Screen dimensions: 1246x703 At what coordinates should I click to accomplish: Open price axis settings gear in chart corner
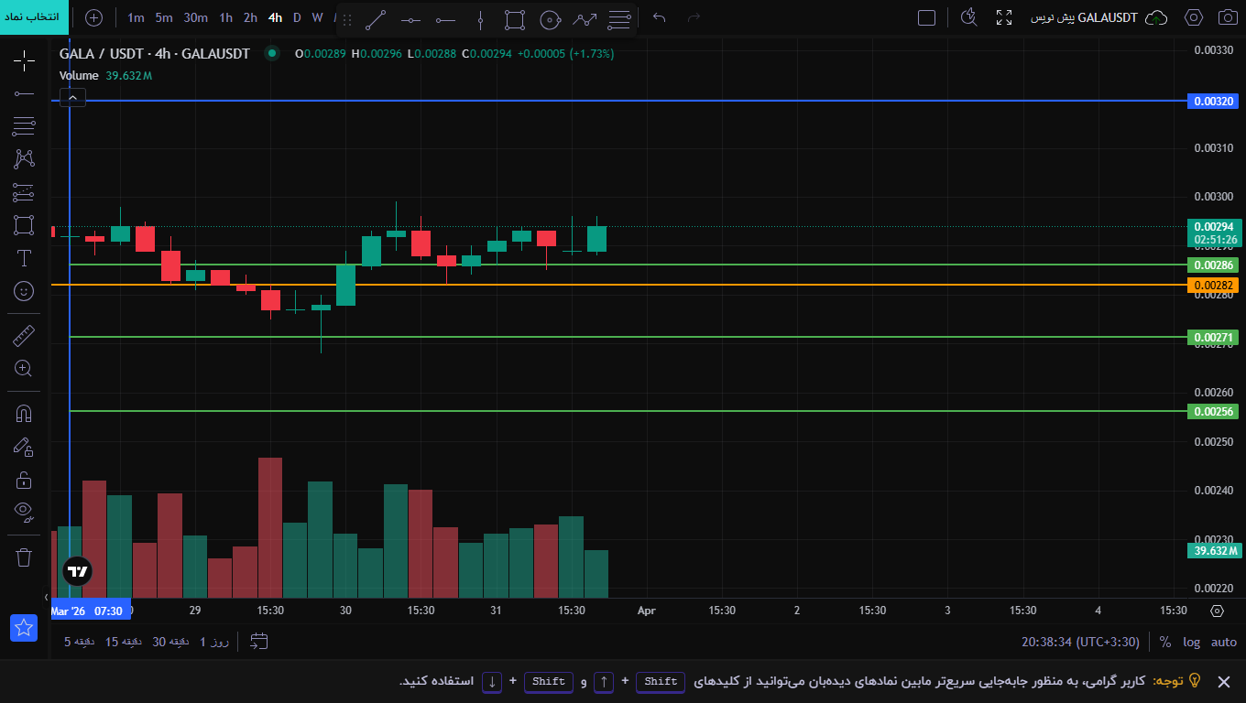pyautogui.click(x=1217, y=611)
